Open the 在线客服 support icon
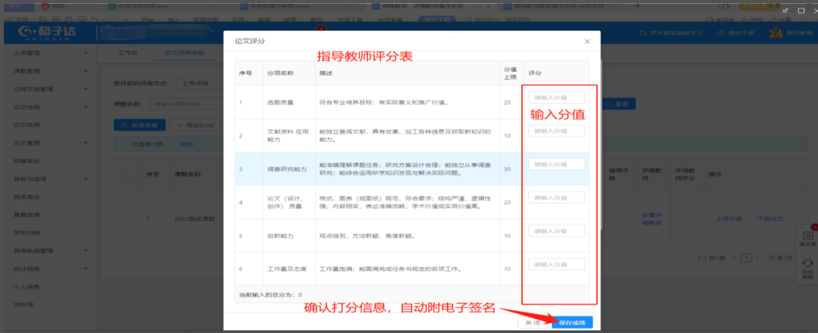The height and width of the screenshot is (333, 818). coord(806,268)
